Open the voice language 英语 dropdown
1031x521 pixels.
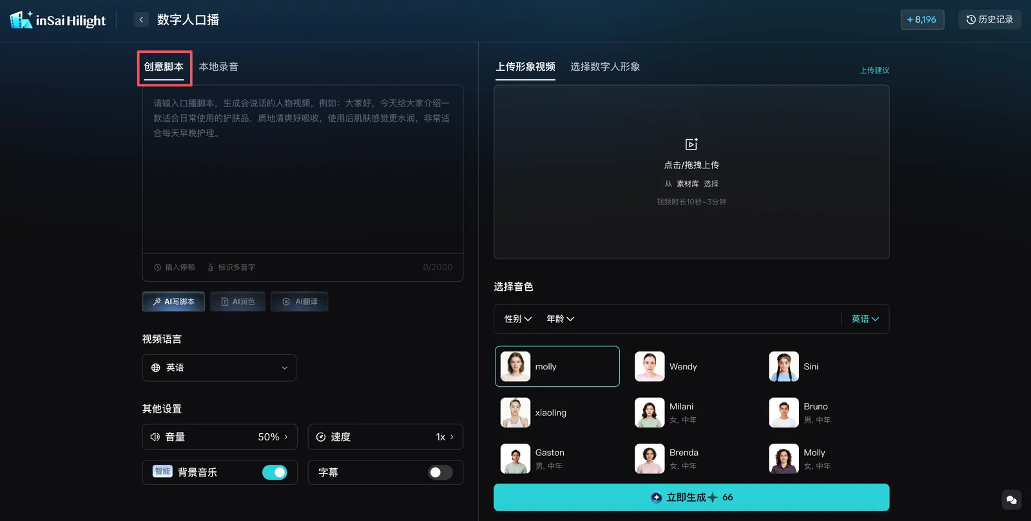pyautogui.click(x=865, y=319)
